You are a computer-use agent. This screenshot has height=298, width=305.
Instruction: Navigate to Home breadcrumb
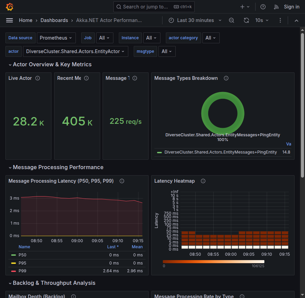(x=25, y=20)
